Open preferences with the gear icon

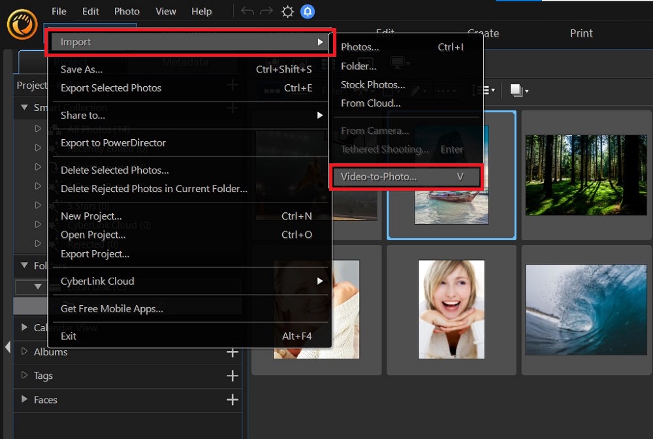(287, 12)
